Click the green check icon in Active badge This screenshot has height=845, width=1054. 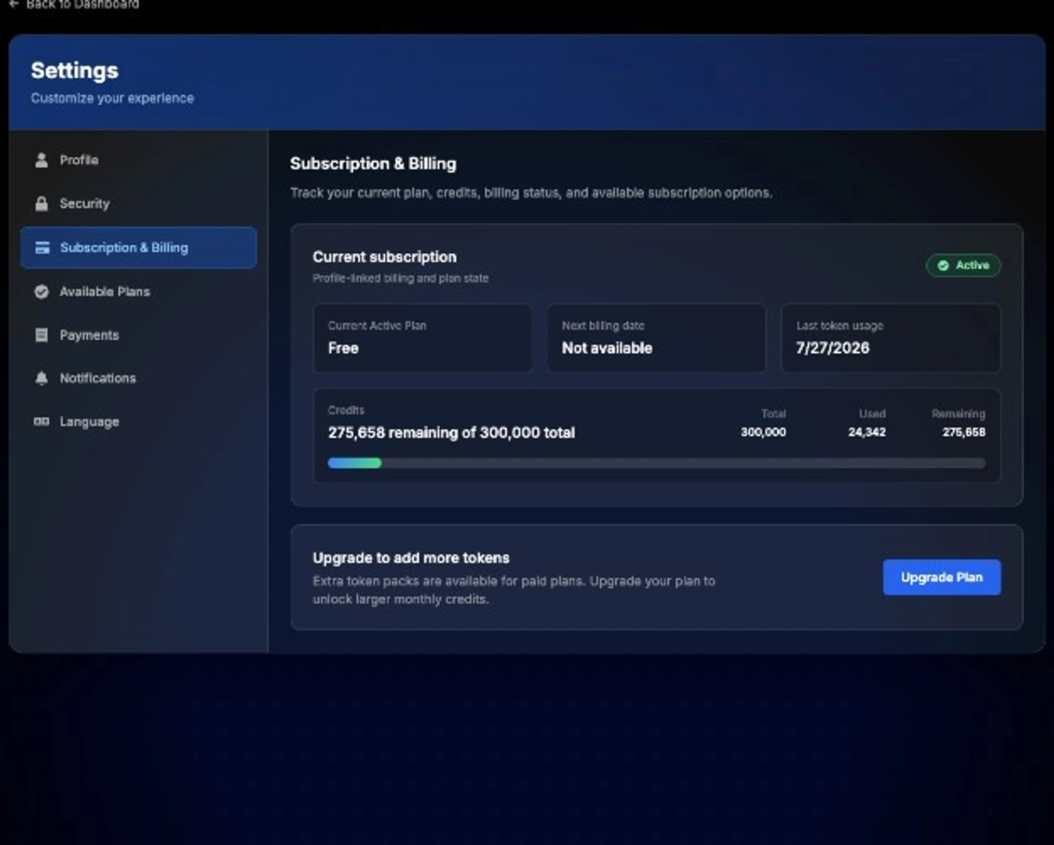(x=943, y=265)
